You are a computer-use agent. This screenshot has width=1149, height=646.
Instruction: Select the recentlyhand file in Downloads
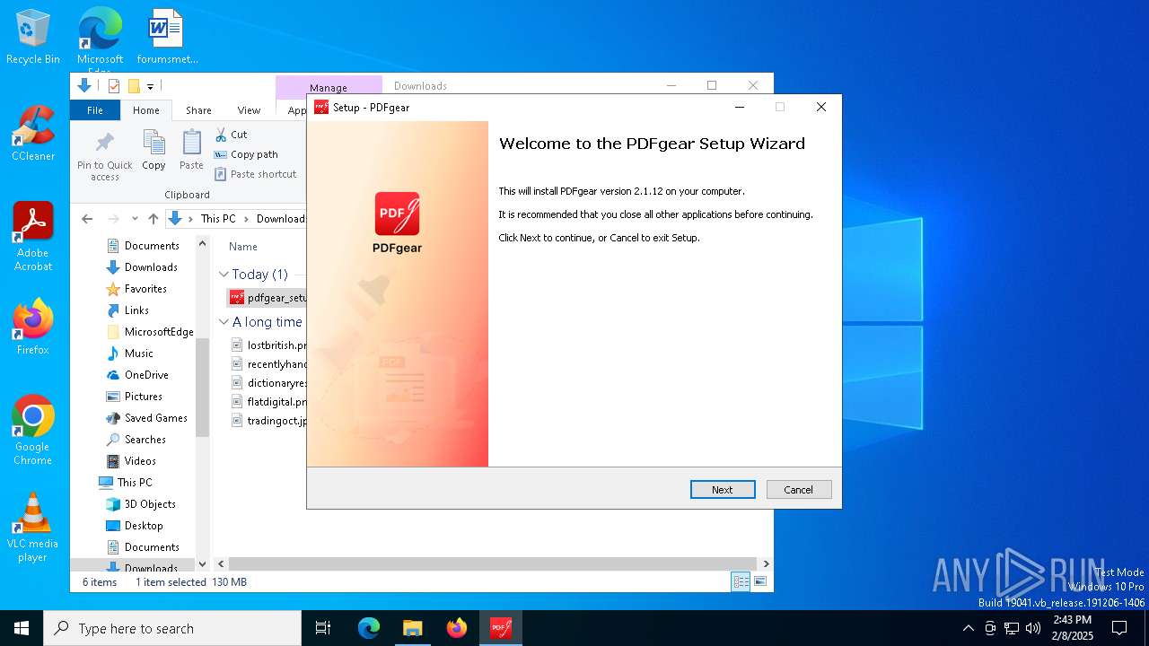[x=268, y=364]
